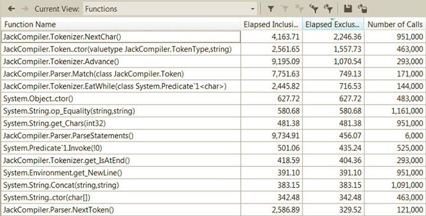Screen dimensions: 426x216
Task: Click the Show Filter funnel icon
Action: [270, 9]
